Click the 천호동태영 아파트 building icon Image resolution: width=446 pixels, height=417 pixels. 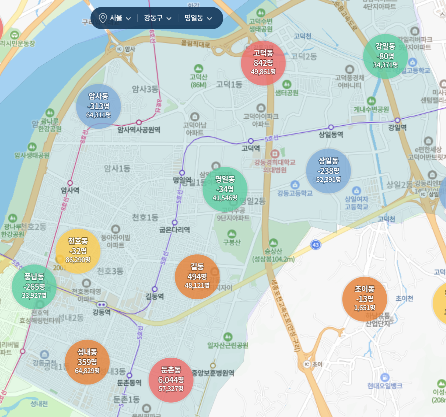click(86, 283)
